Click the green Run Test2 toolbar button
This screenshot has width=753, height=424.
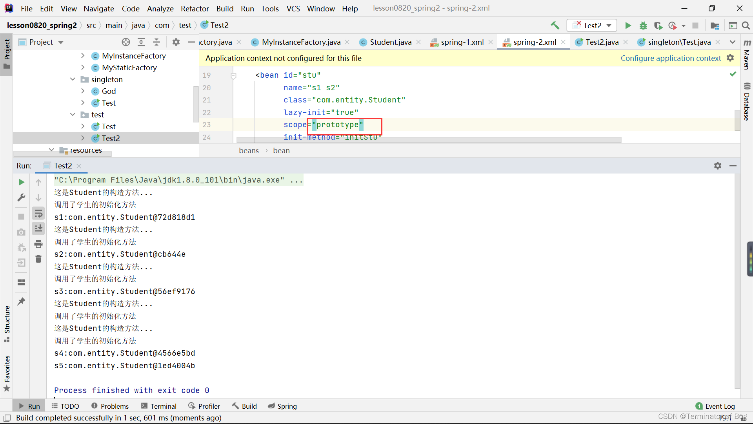[x=628, y=26]
